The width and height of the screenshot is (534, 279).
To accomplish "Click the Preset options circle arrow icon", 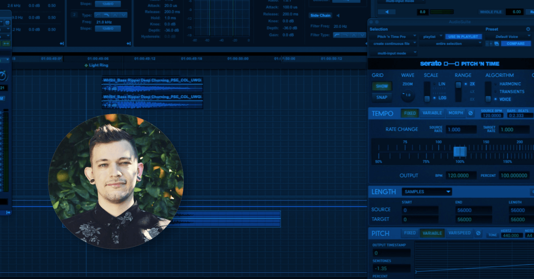I will [x=527, y=29].
